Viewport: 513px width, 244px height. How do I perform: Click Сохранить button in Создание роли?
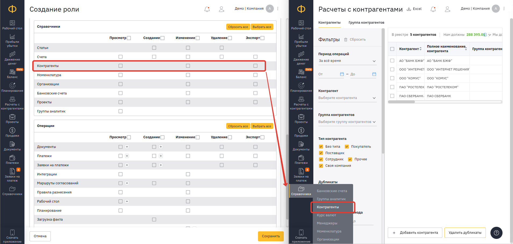point(271,236)
